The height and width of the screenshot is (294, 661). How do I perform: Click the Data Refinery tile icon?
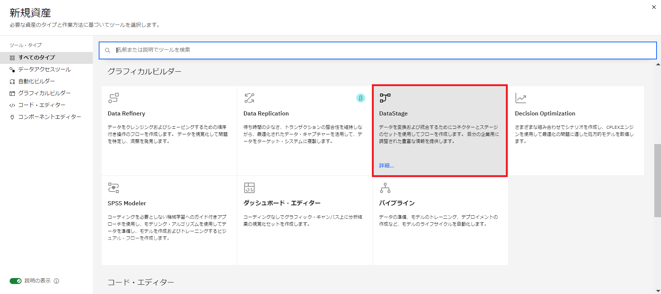pyautogui.click(x=113, y=98)
